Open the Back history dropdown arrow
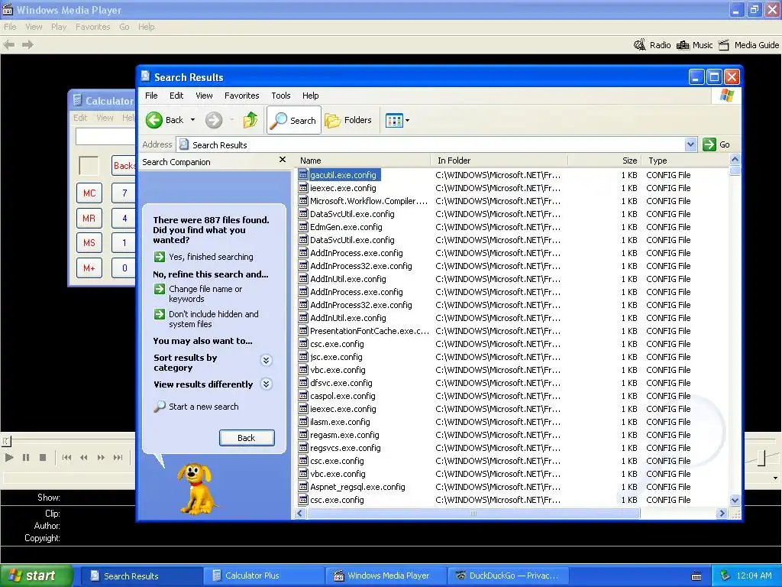782x587 pixels. [192, 120]
